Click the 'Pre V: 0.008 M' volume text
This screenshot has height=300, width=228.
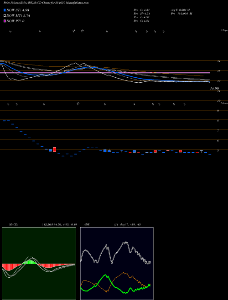click(181, 14)
